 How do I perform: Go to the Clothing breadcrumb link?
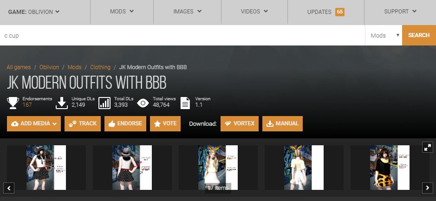(x=100, y=67)
